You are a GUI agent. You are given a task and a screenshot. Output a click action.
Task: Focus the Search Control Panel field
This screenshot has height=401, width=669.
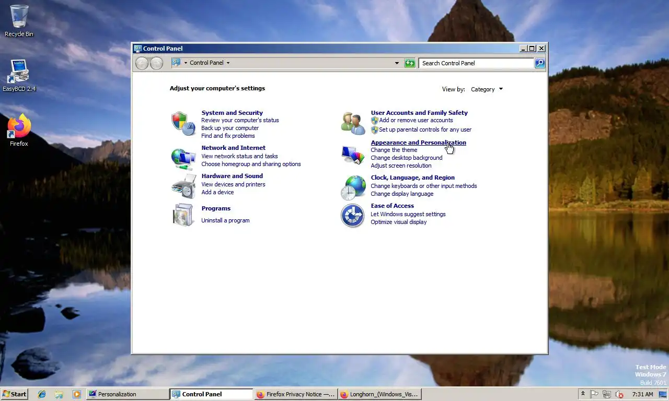(x=476, y=63)
